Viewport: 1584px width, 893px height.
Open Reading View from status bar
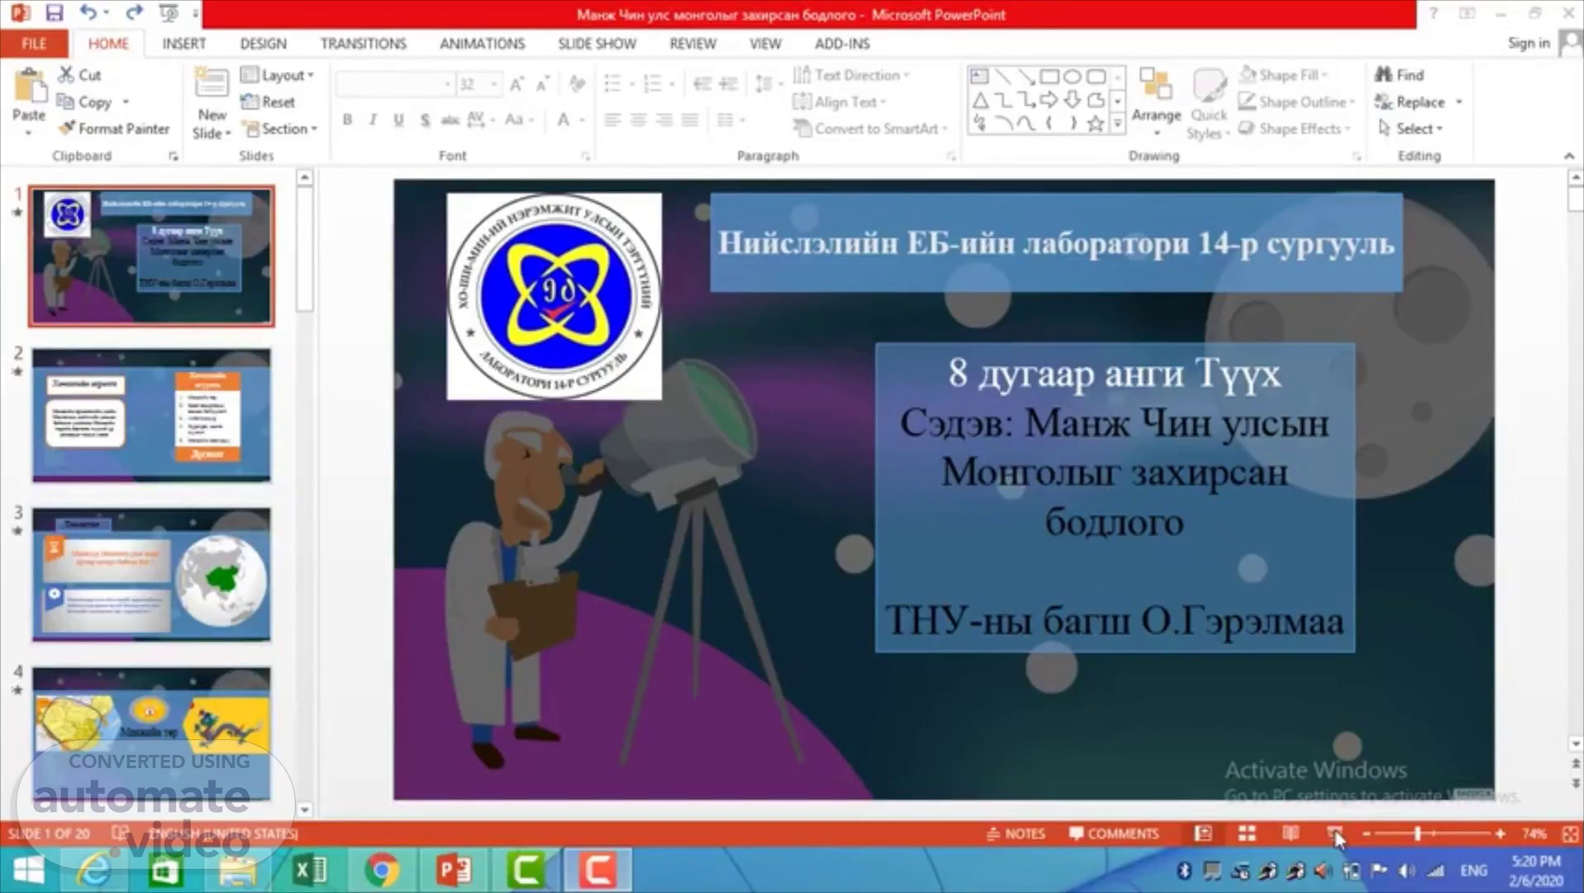pos(1291,833)
